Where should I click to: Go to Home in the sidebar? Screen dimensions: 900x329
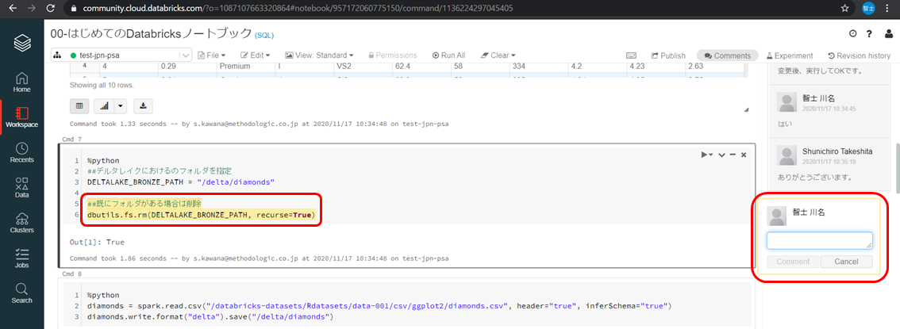click(21, 82)
